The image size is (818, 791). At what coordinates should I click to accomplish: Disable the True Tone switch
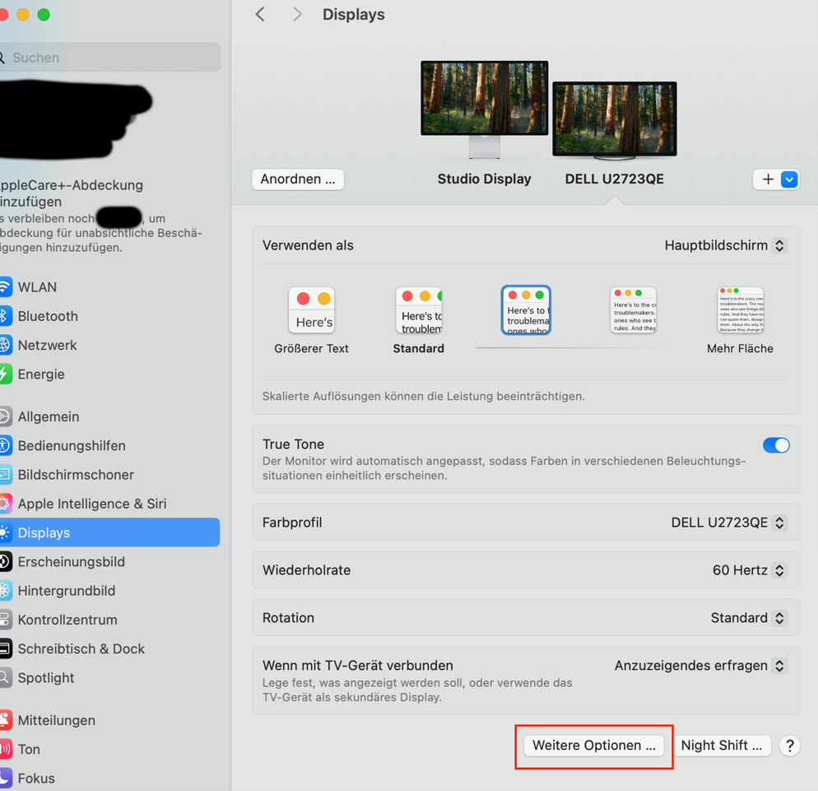tap(776, 445)
